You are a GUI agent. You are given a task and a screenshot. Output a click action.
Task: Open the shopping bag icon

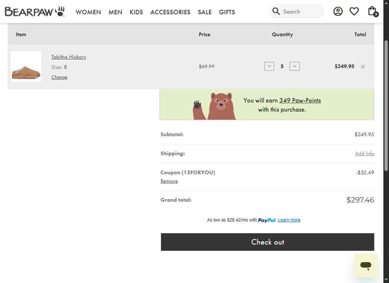373,12
